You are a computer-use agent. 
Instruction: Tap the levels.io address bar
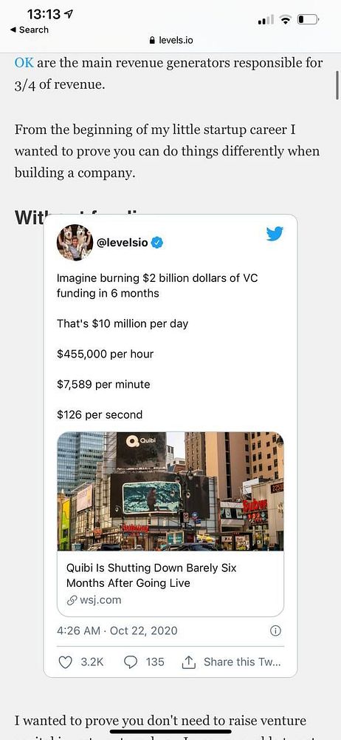170,41
